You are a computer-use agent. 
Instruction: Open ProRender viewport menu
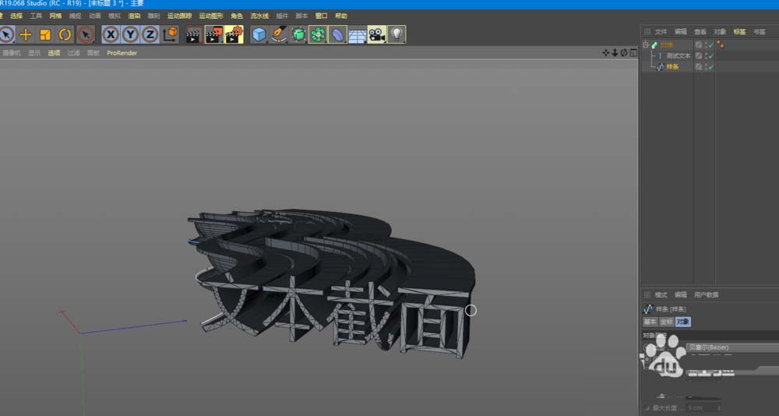pyautogui.click(x=122, y=53)
